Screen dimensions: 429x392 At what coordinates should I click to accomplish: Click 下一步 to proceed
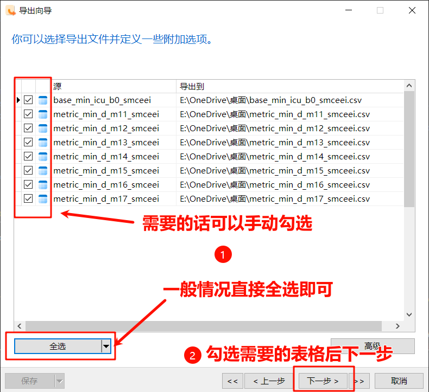coord(323,381)
